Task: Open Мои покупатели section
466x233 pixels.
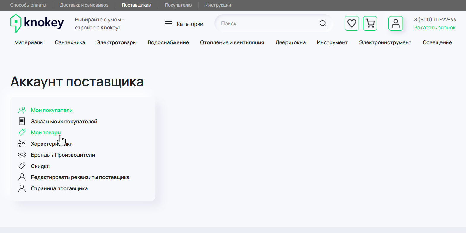Action: (52, 110)
